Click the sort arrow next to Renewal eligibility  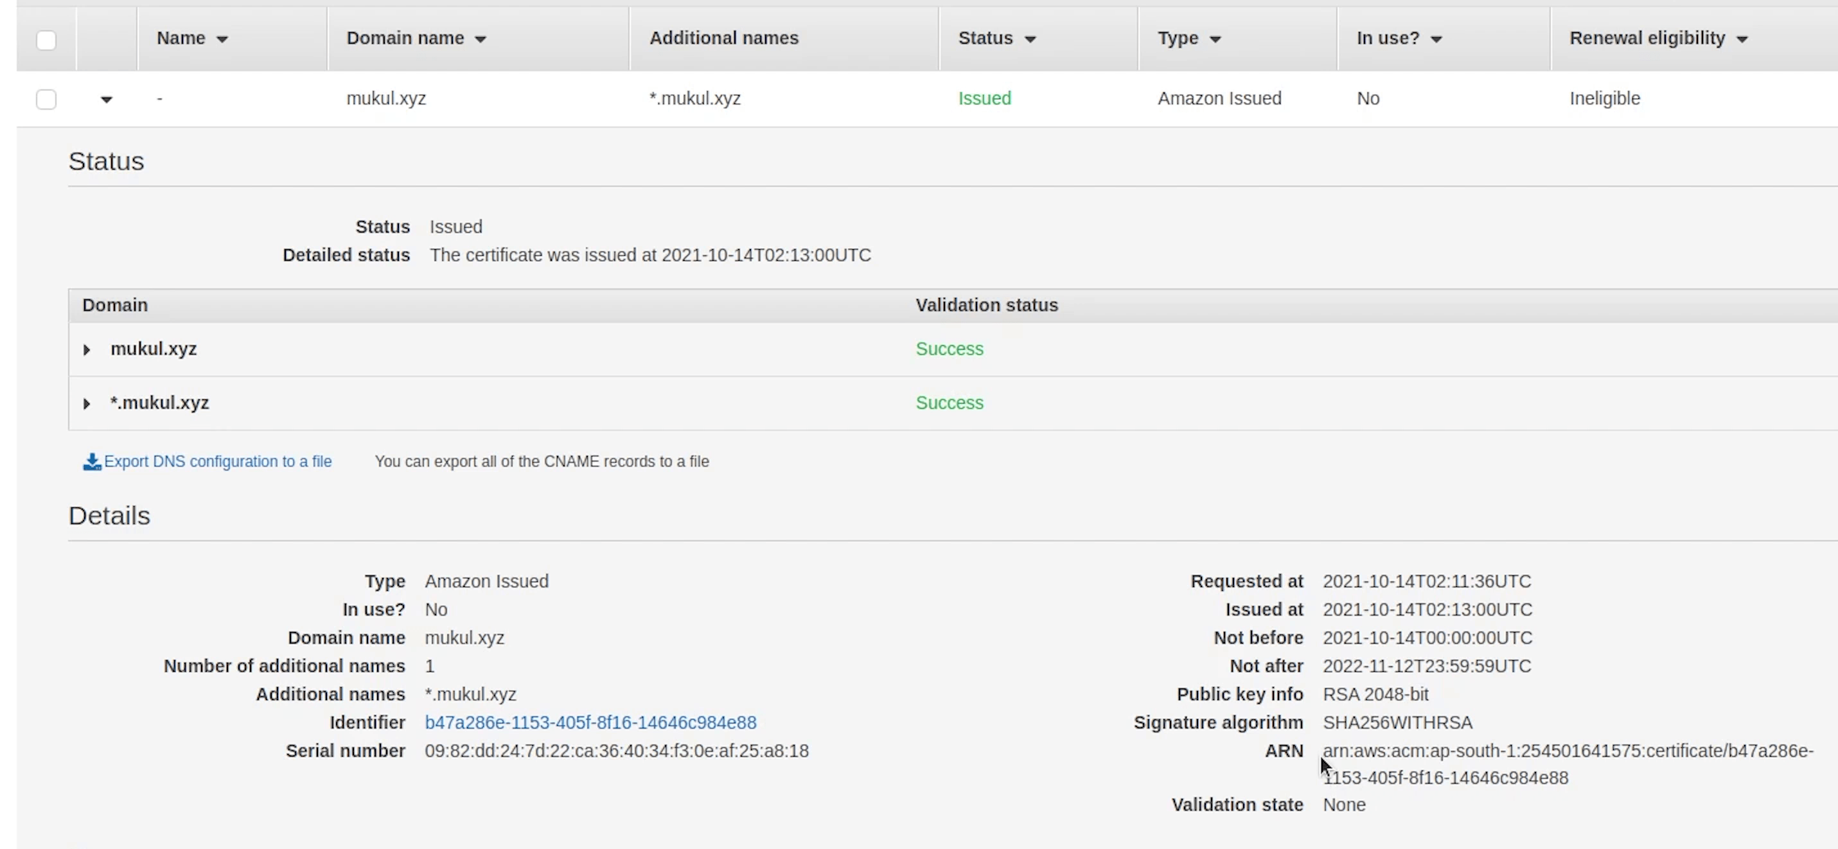pos(1742,39)
